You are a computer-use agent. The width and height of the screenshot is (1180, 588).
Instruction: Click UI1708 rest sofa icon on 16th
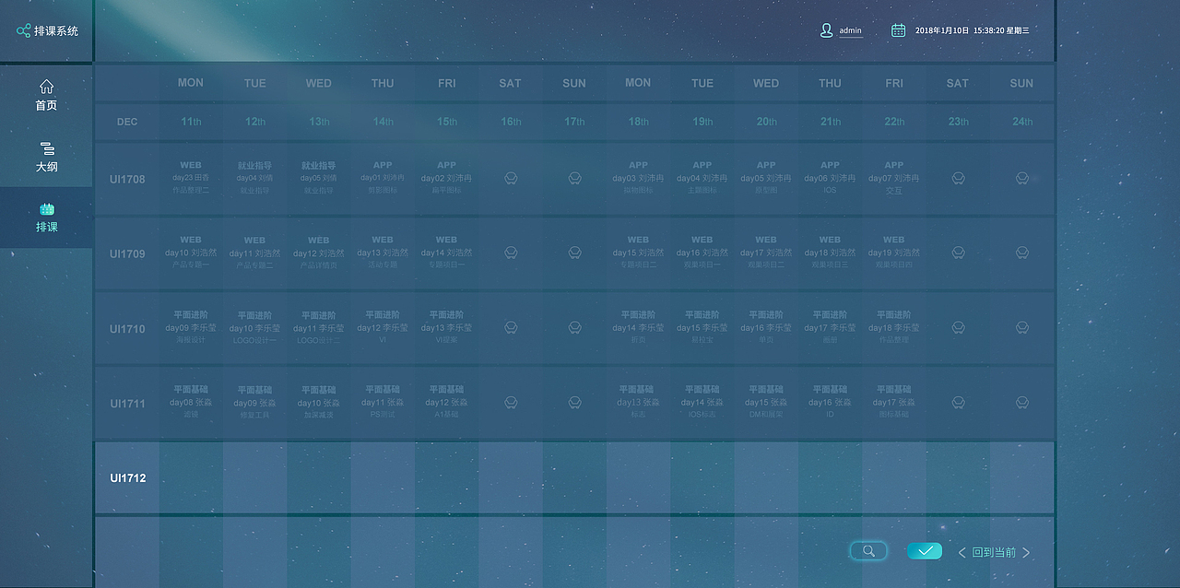click(x=511, y=178)
